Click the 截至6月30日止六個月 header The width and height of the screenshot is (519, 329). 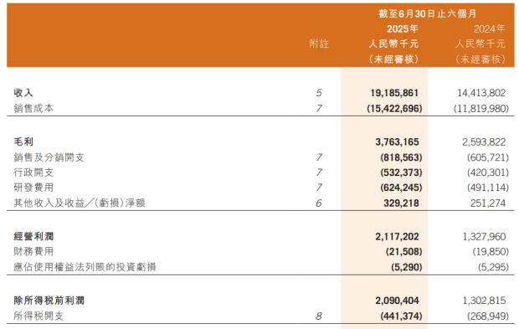[x=428, y=14]
